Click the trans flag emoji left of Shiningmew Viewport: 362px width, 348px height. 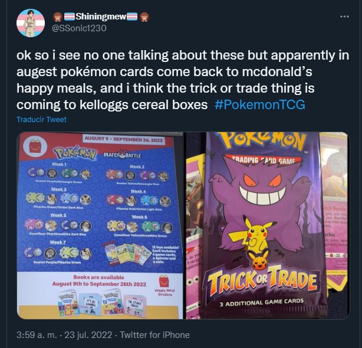tap(69, 17)
